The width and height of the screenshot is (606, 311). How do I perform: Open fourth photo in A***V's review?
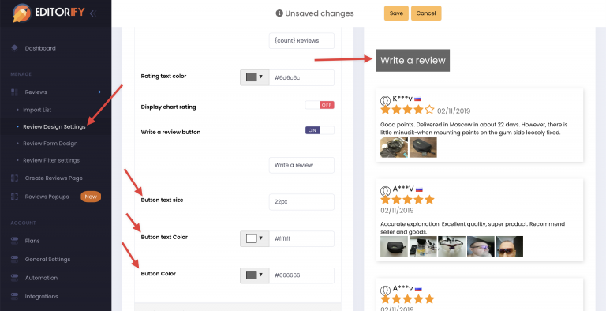tap(481, 246)
